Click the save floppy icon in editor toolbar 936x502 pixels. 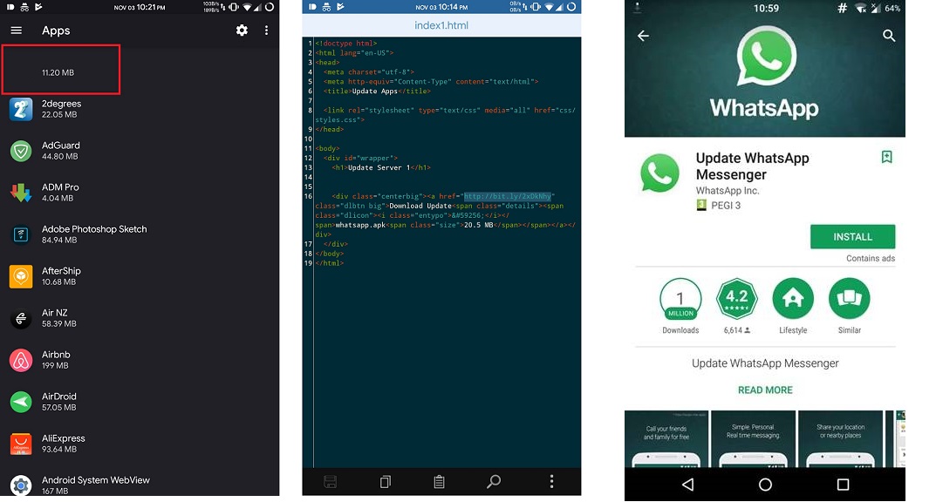(331, 482)
